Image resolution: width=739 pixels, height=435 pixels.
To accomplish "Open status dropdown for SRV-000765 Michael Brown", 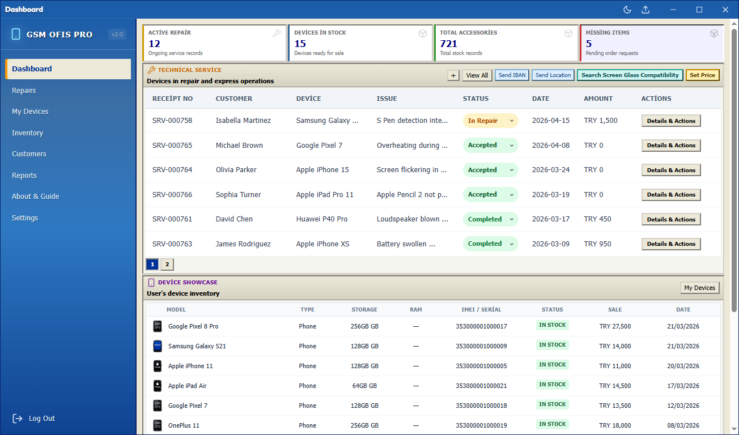I will (x=491, y=146).
